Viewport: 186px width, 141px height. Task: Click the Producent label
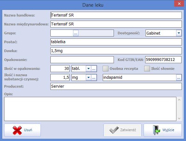(14, 86)
